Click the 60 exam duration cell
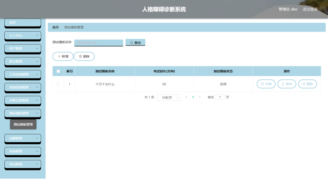 [164, 84]
